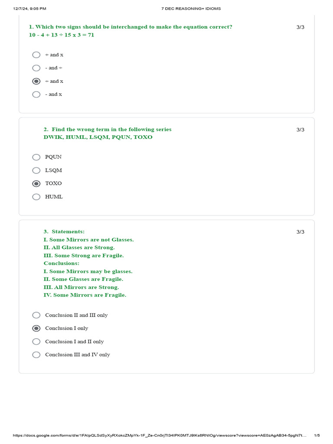333x444 pixels.
Task: Click the selected radio button in question 1
Action: tap(36, 81)
